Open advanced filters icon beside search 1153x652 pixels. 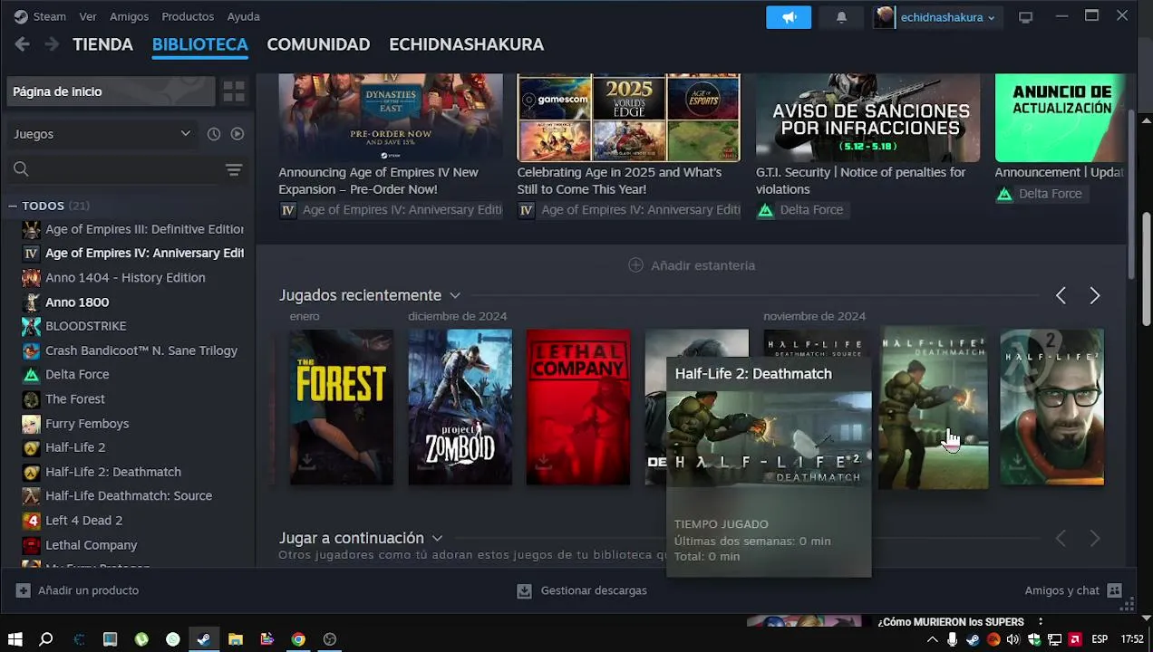(x=234, y=169)
